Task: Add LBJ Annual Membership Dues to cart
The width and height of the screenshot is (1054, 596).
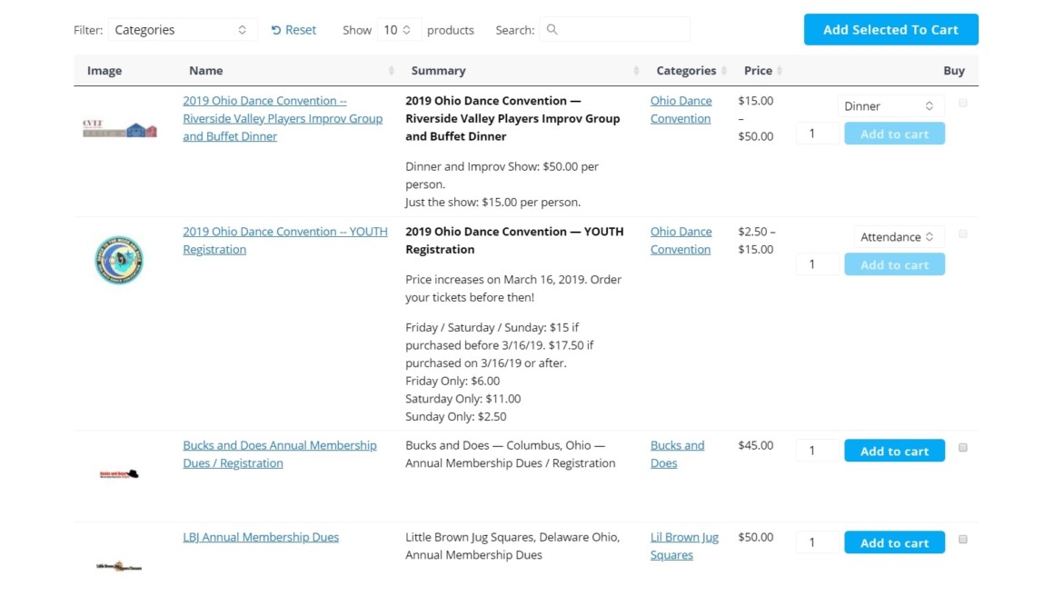Action: 894,541
